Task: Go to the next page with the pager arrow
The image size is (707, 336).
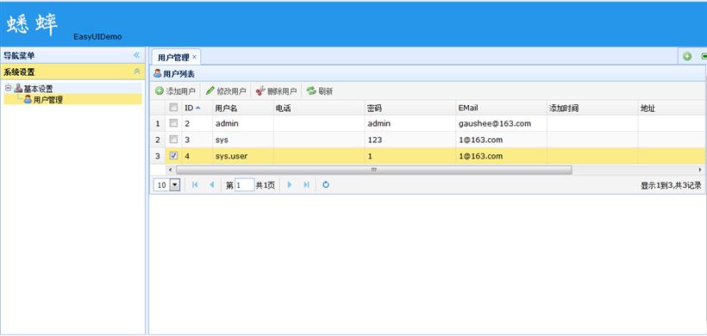Action: tap(290, 184)
